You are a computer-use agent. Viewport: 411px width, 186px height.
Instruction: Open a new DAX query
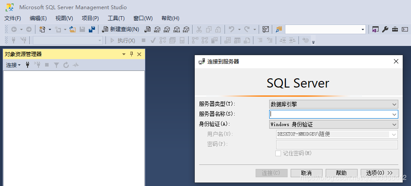click(x=186, y=29)
